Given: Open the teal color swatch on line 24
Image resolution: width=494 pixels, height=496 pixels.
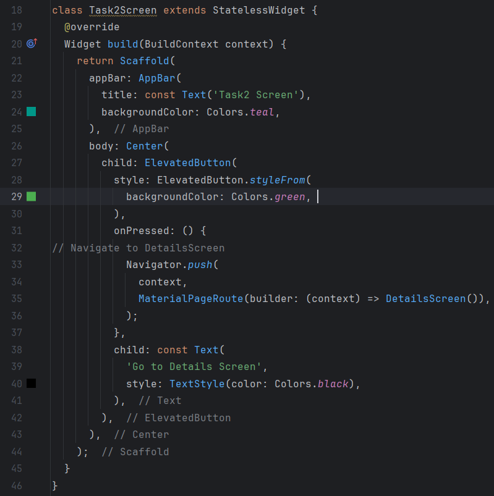Looking at the screenshot, I should pos(31,112).
